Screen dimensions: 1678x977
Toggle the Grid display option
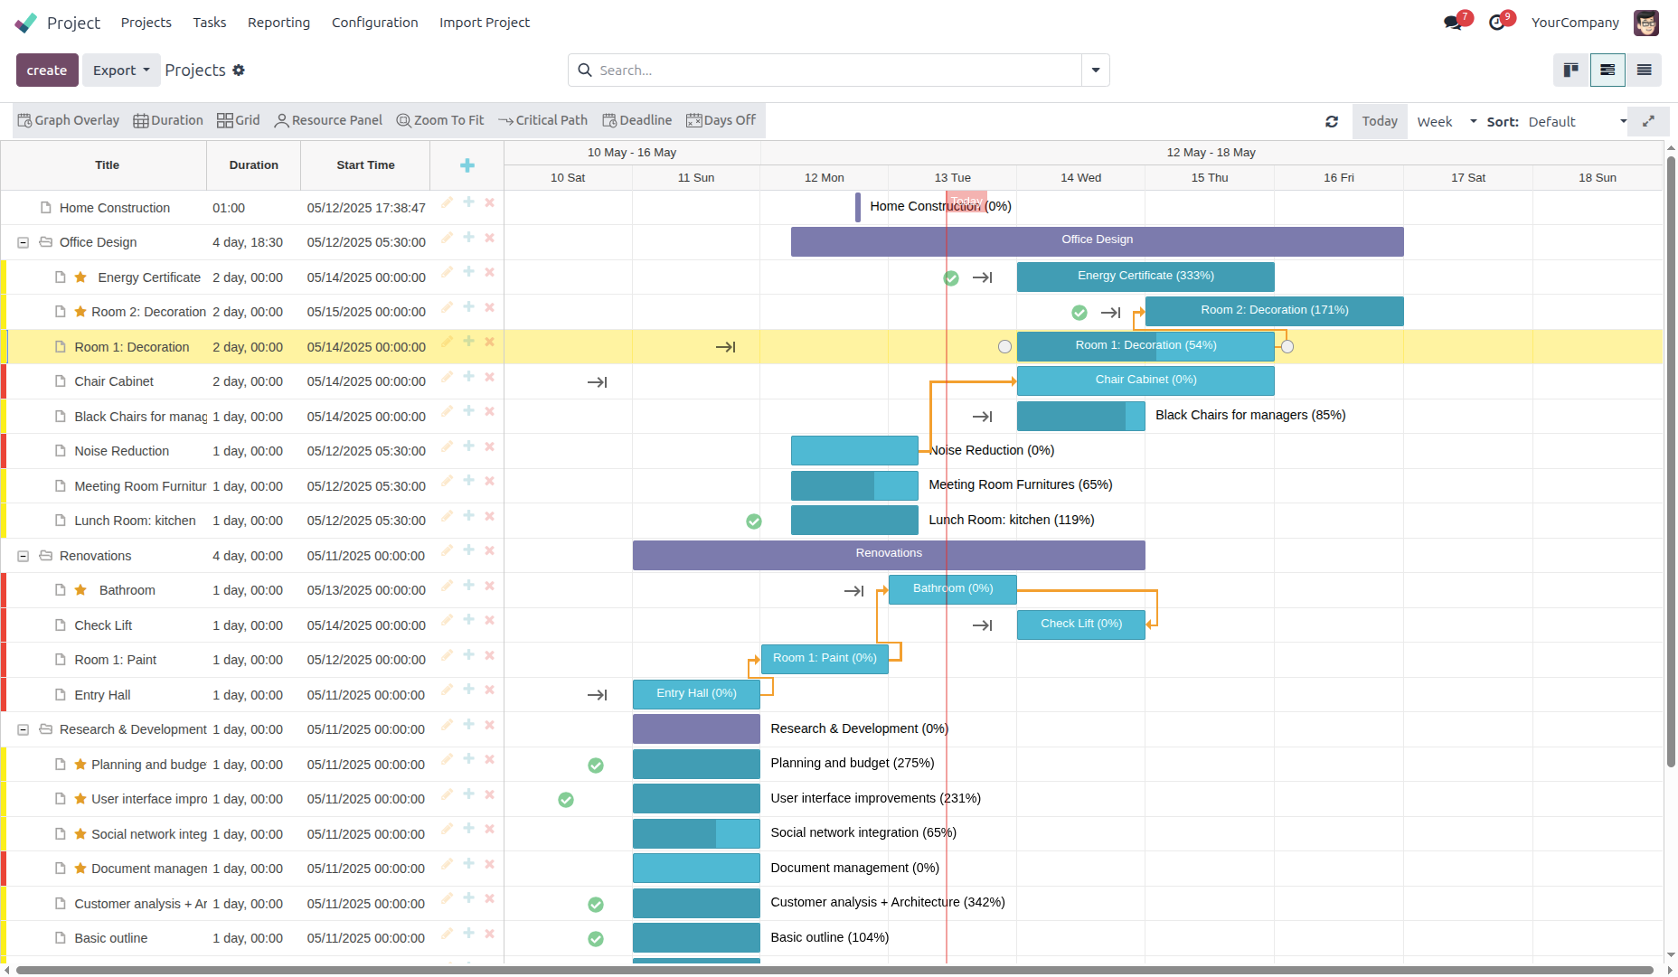[x=238, y=120]
